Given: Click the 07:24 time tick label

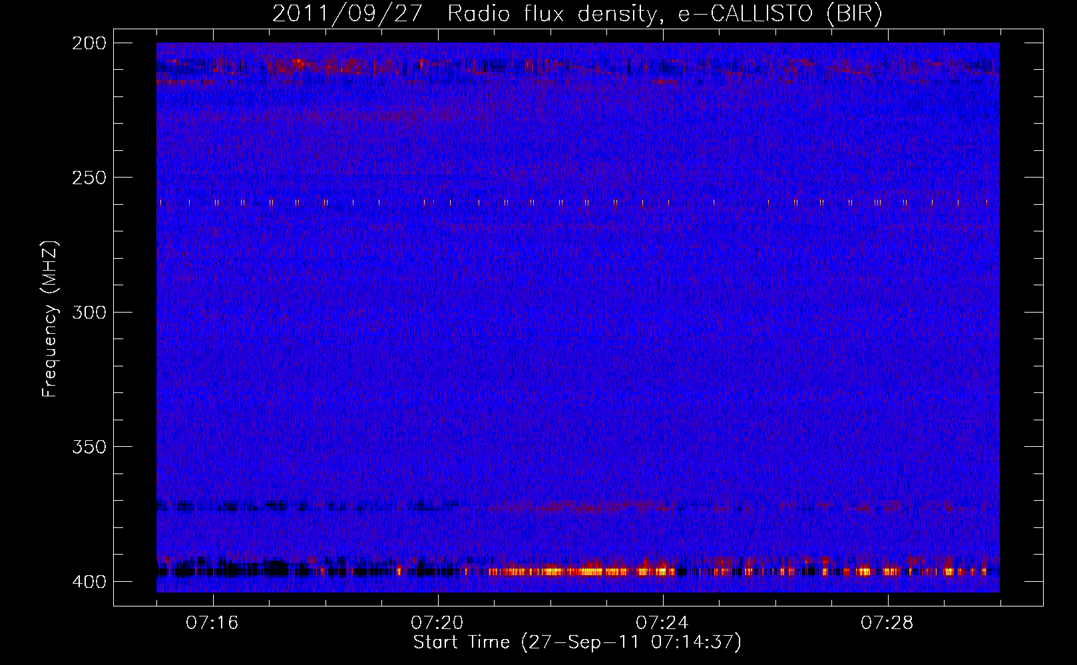Looking at the screenshot, I should (x=662, y=623).
